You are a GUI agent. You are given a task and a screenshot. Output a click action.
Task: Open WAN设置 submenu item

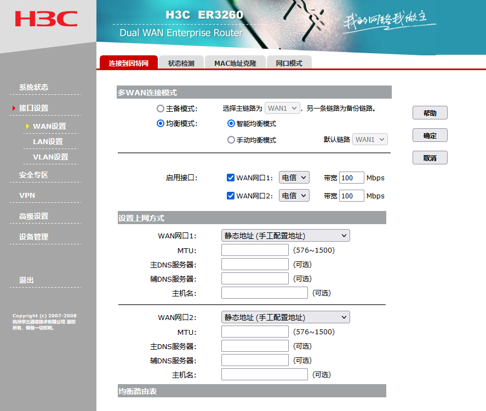pos(50,127)
